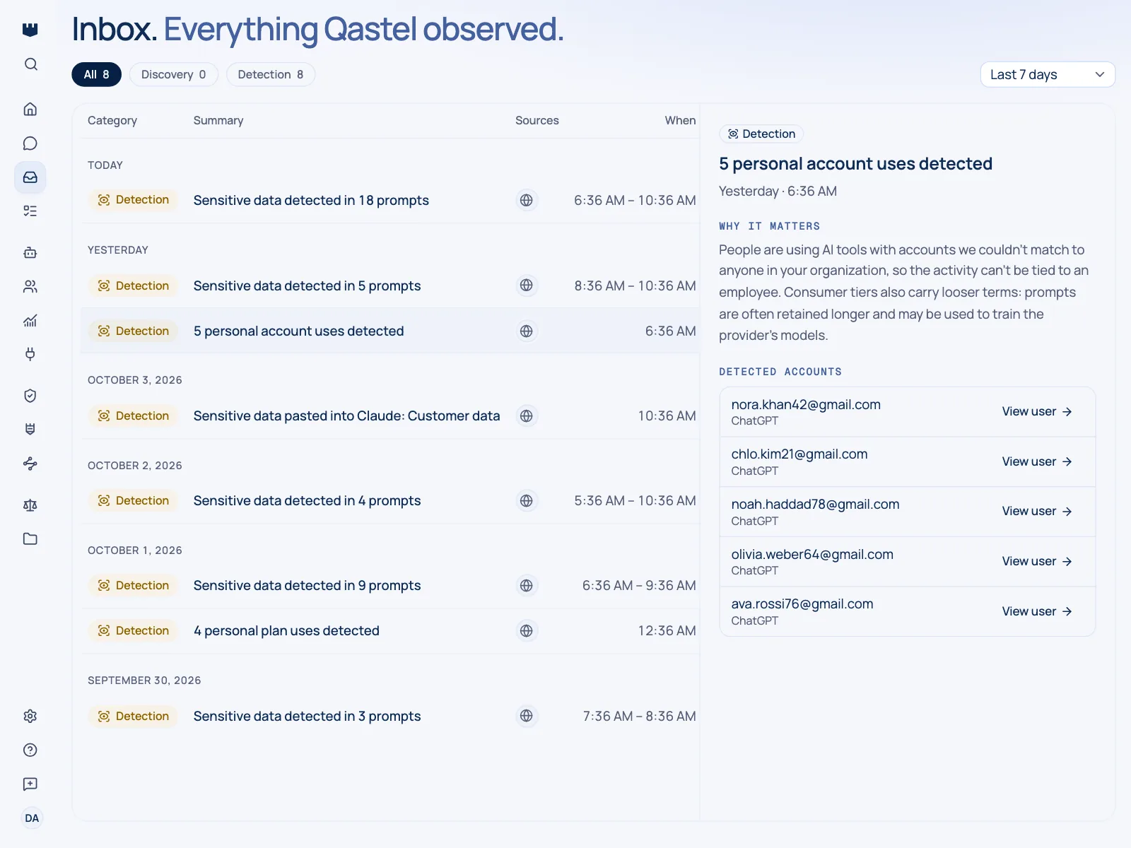Click the Summary column header

[218, 121]
